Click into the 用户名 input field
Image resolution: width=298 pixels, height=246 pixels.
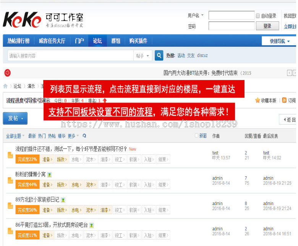tap(232, 15)
